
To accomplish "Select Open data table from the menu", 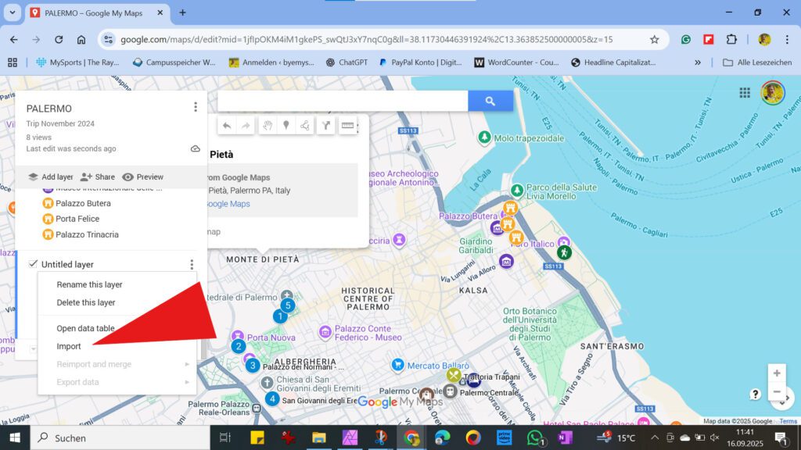I will coord(84,328).
